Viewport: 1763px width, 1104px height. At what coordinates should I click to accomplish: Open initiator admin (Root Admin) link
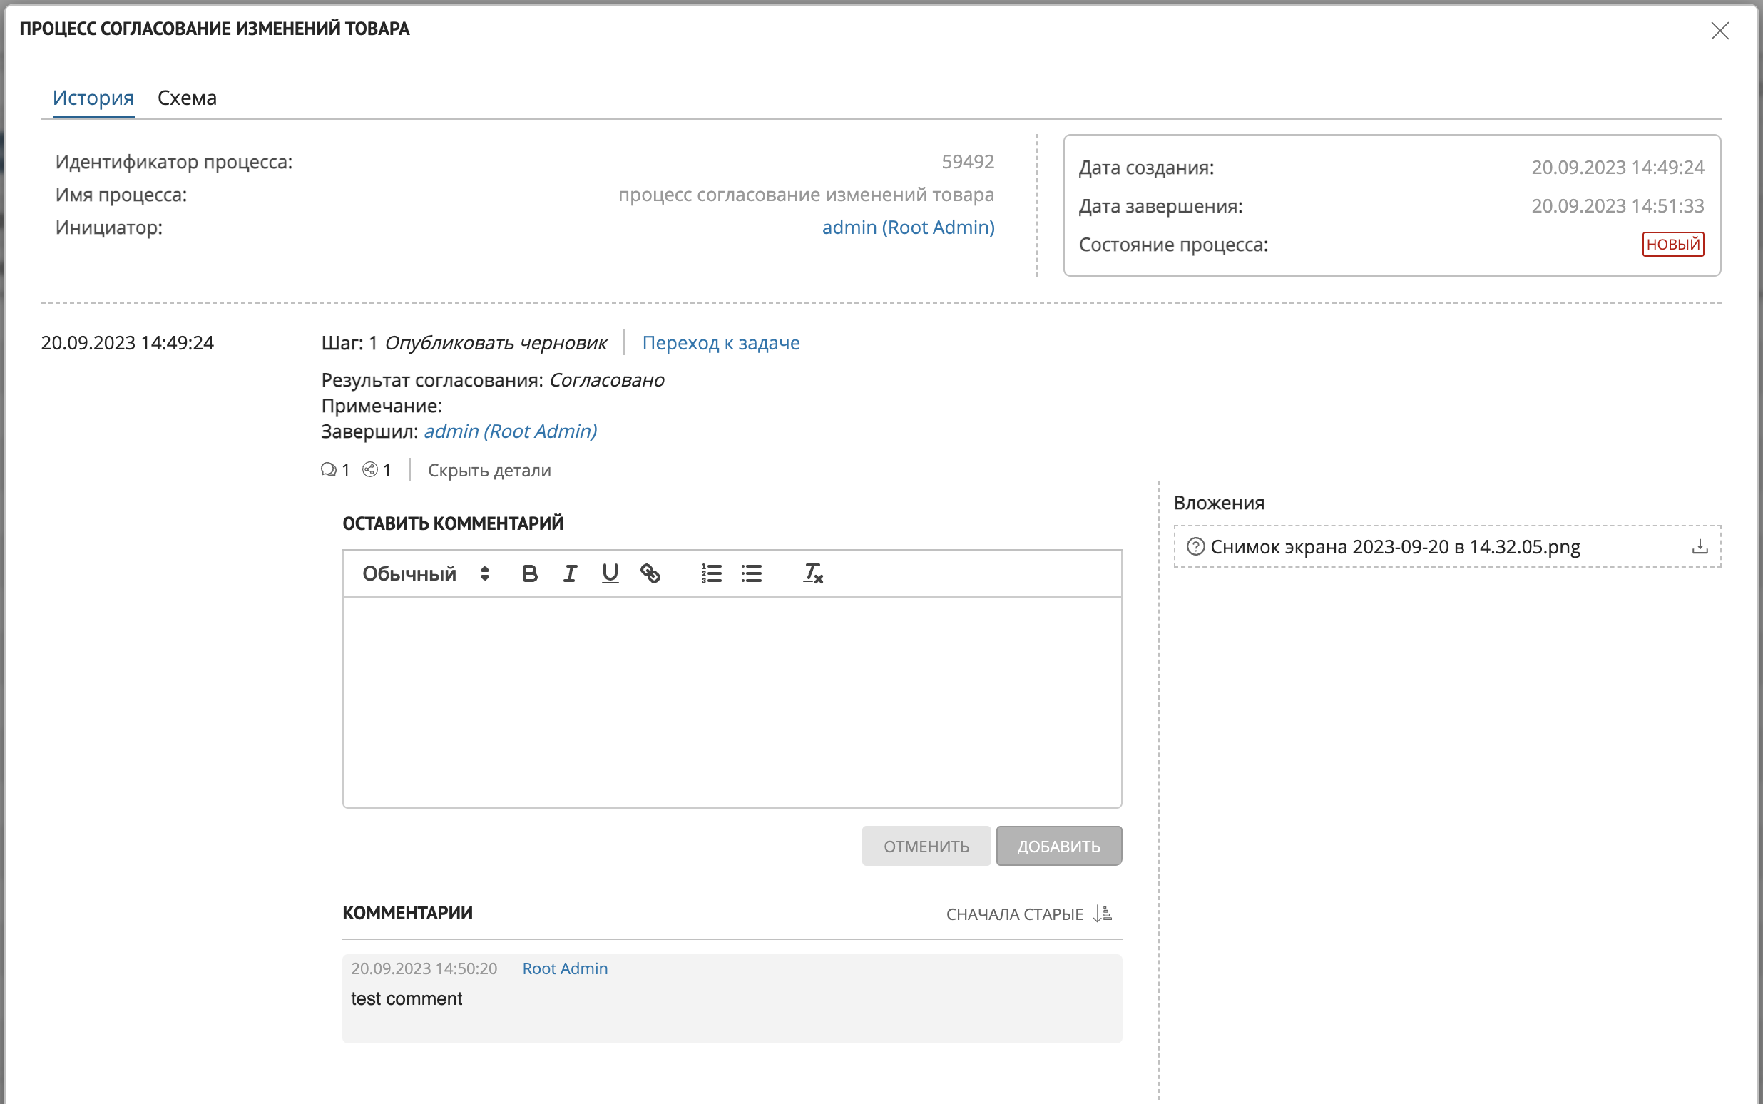908,228
